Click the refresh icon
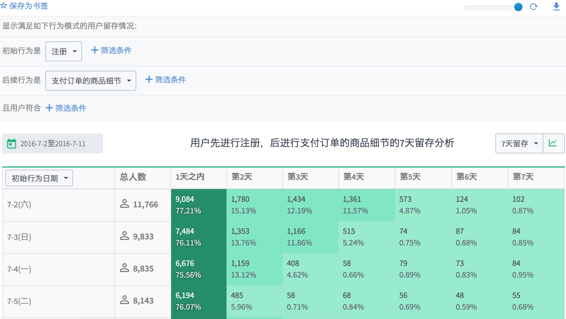Screen dimensions: 566x319 coord(534,7)
